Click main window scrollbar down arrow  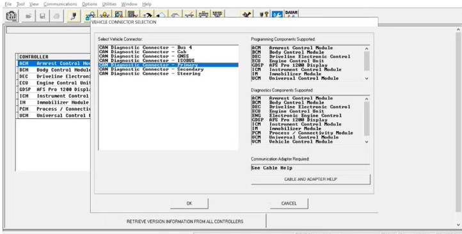pos(458,225)
